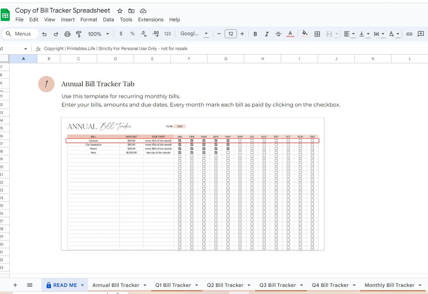The height and width of the screenshot is (294, 428).
Task: Open the text color picker
Action: [x=290, y=34]
